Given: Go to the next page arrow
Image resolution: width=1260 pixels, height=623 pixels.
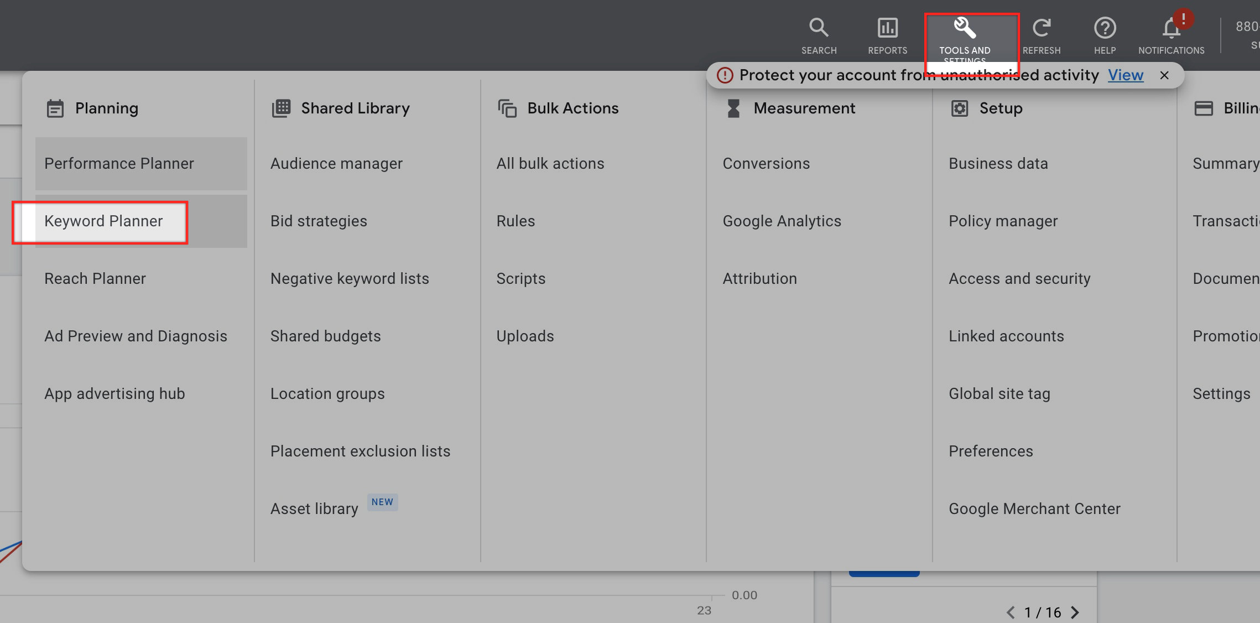Looking at the screenshot, I should tap(1075, 612).
